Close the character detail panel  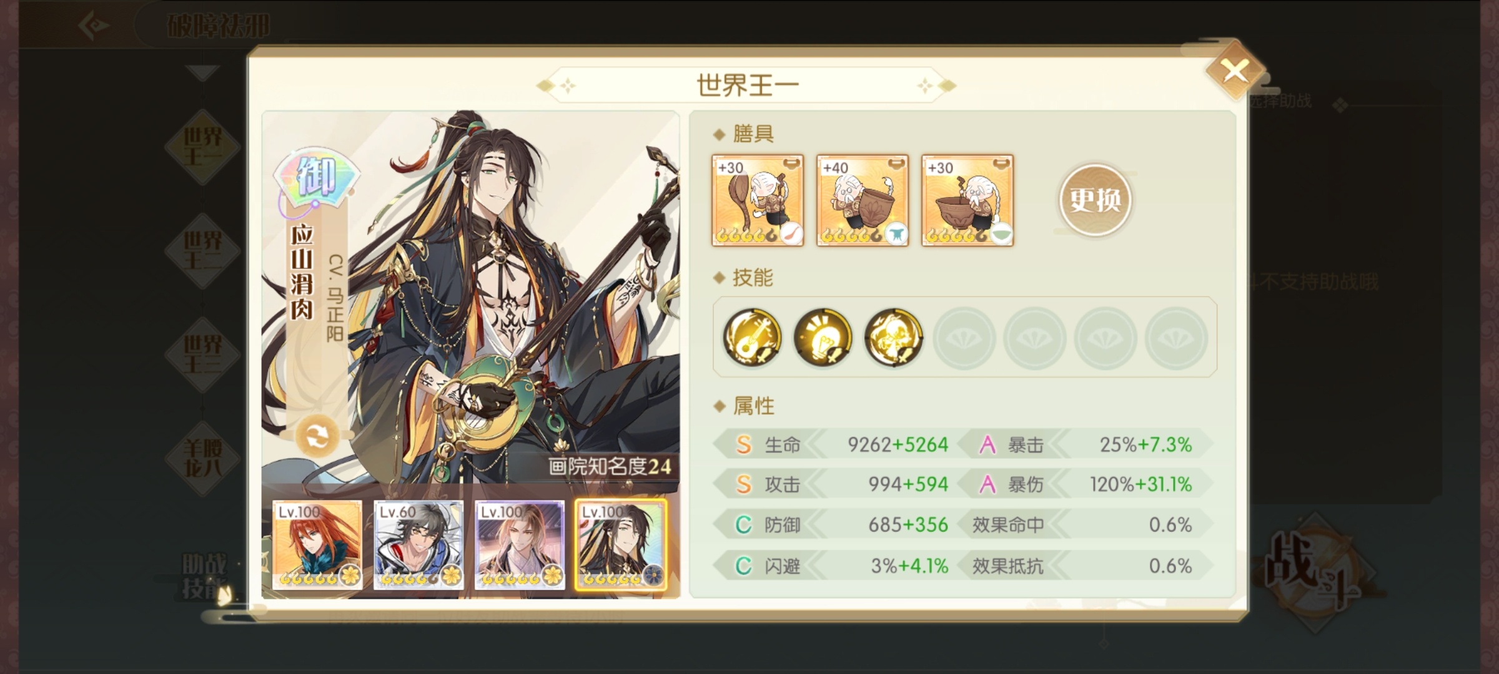tap(1235, 71)
